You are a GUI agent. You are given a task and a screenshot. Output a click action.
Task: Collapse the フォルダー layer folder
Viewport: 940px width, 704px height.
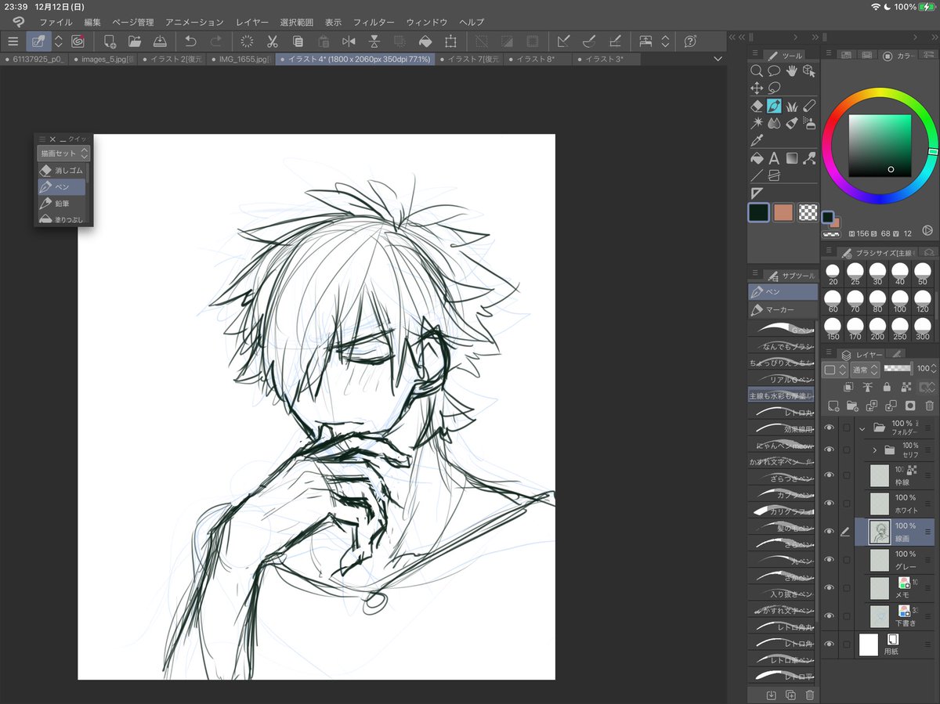pyautogui.click(x=862, y=428)
